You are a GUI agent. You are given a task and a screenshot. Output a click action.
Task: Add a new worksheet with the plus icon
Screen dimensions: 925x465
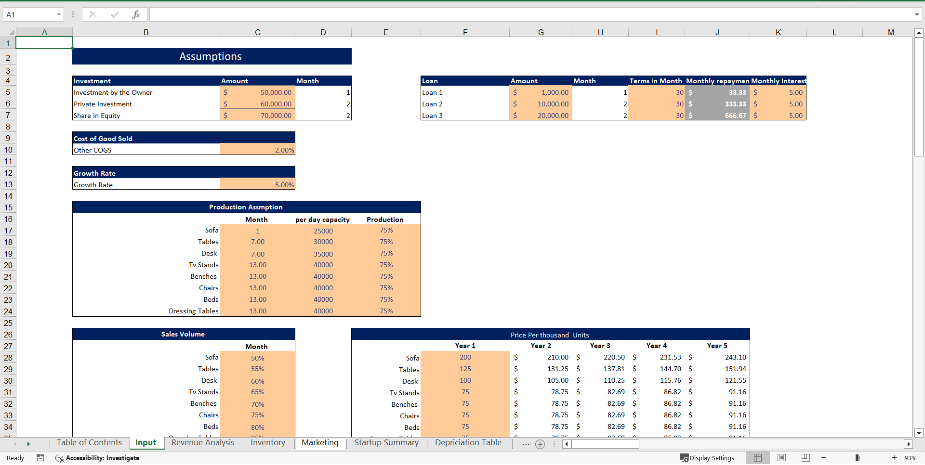(x=540, y=444)
